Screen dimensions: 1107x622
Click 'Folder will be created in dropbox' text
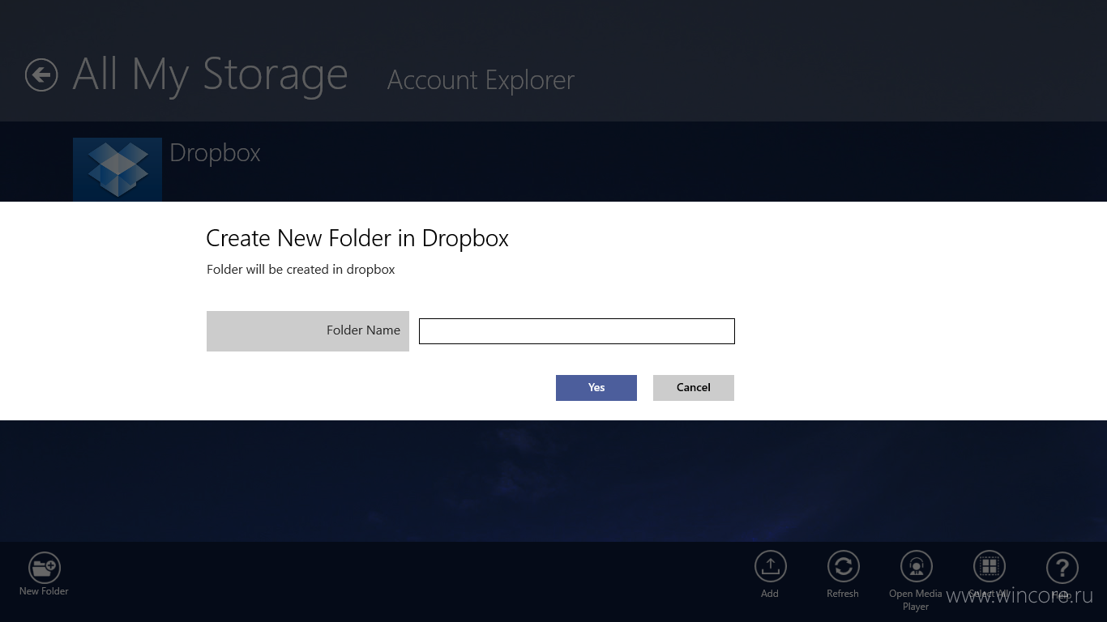tap(301, 270)
